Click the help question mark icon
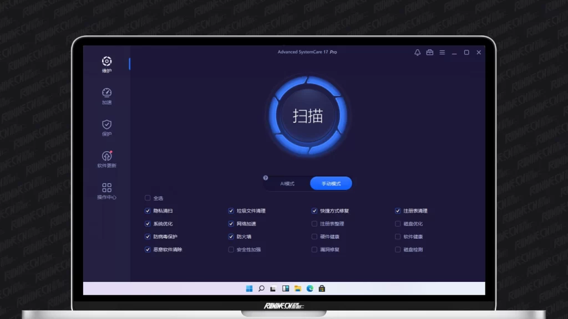 coord(265,178)
